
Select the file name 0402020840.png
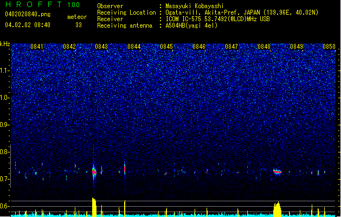[x=28, y=14]
